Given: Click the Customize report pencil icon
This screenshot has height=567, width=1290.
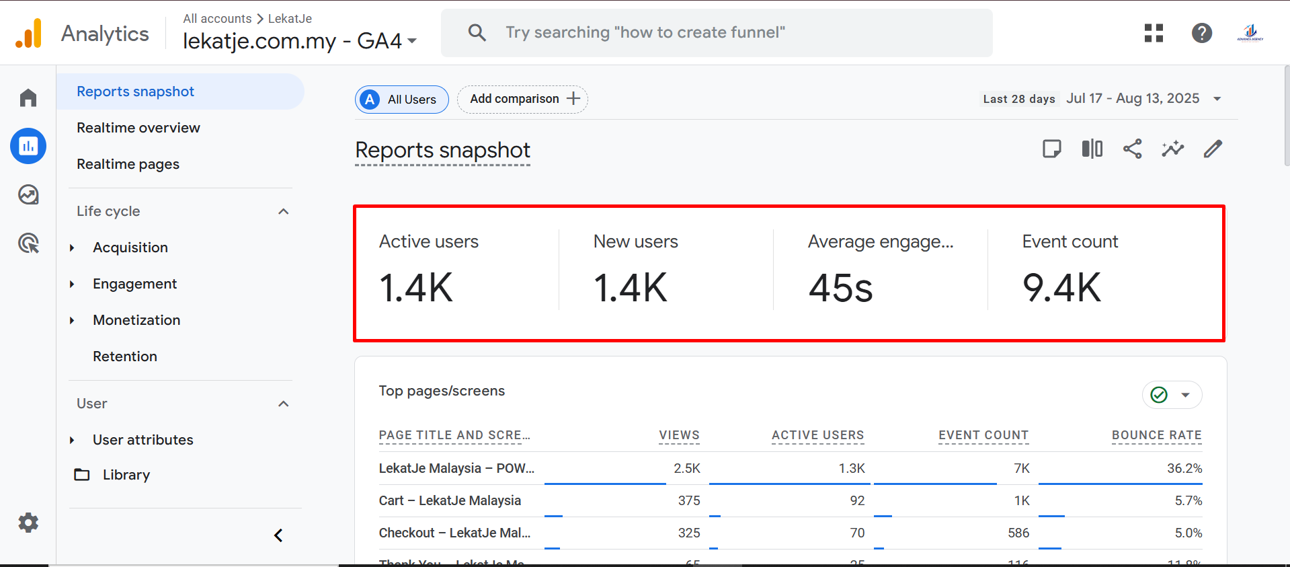Looking at the screenshot, I should click(1213, 149).
